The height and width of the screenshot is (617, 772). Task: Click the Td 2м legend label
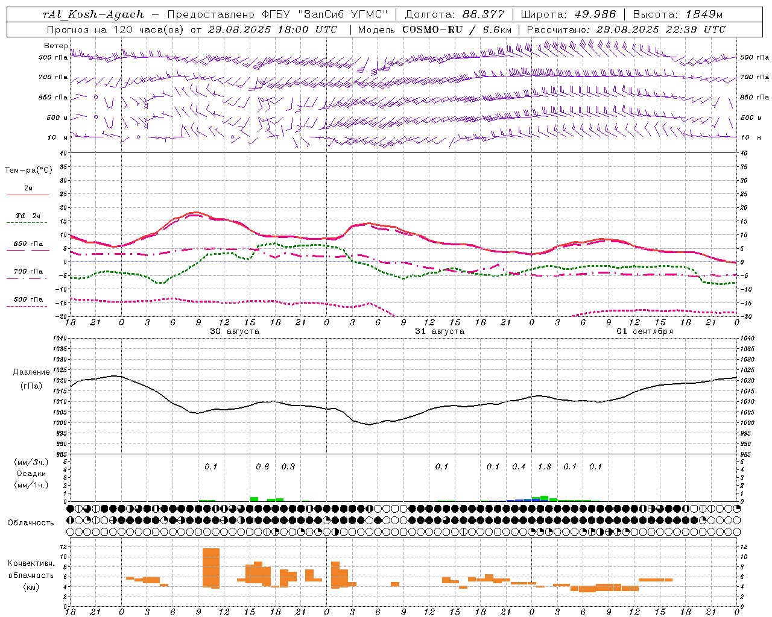coord(28,216)
